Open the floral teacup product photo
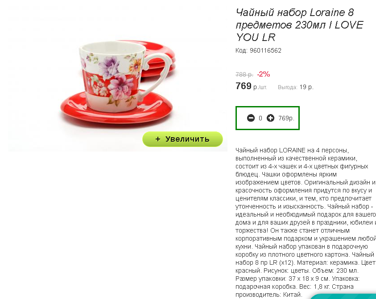 (117, 79)
